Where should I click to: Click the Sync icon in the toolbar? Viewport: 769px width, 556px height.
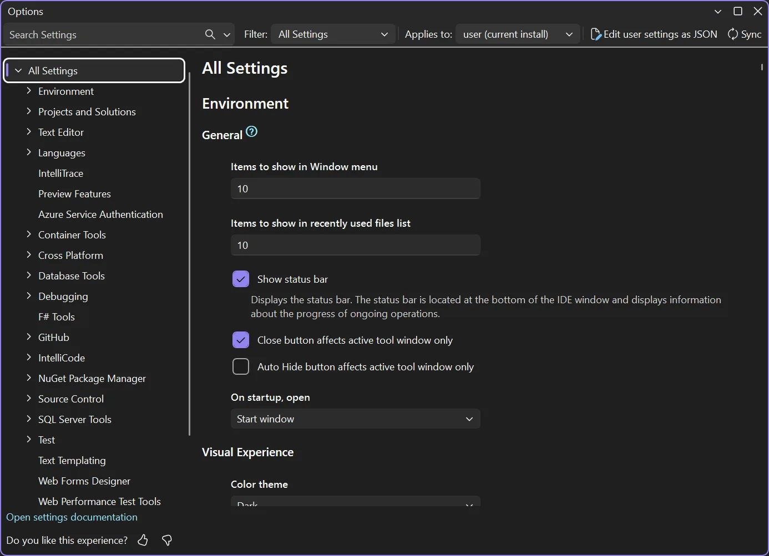coord(733,34)
